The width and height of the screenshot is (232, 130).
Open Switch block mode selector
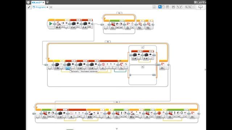(121, 68)
